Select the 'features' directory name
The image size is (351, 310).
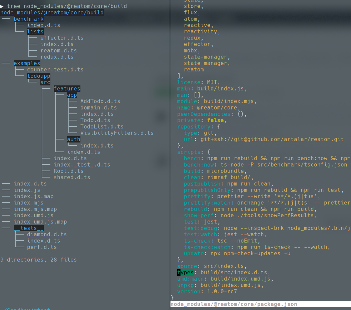click(x=67, y=89)
